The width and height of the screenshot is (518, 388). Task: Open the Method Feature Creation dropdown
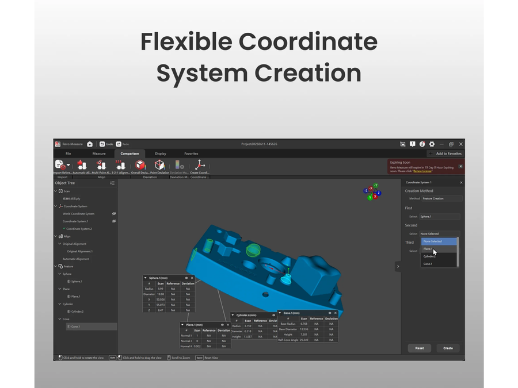click(x=441, y=199)
